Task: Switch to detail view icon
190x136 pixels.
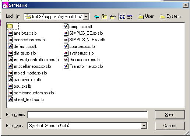Action: pyautogui.click(x=130, y=17)
